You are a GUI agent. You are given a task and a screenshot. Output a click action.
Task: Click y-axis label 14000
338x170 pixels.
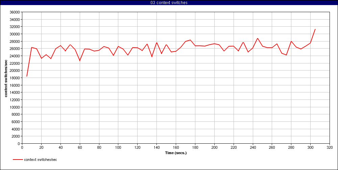pos(15,92)
